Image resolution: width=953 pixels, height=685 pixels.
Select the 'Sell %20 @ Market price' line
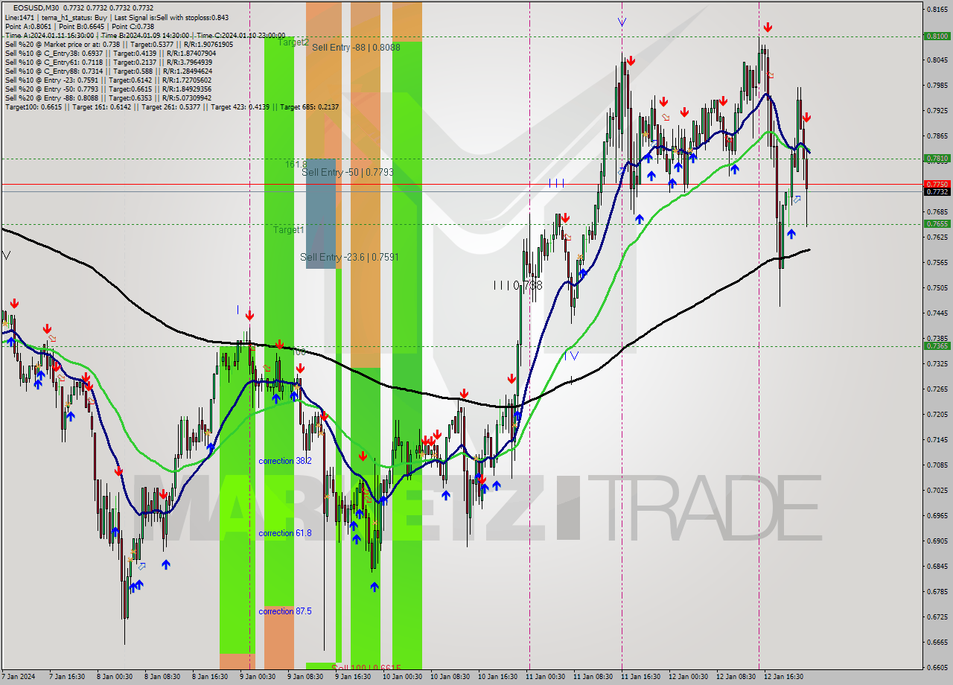tap(119, 44)
